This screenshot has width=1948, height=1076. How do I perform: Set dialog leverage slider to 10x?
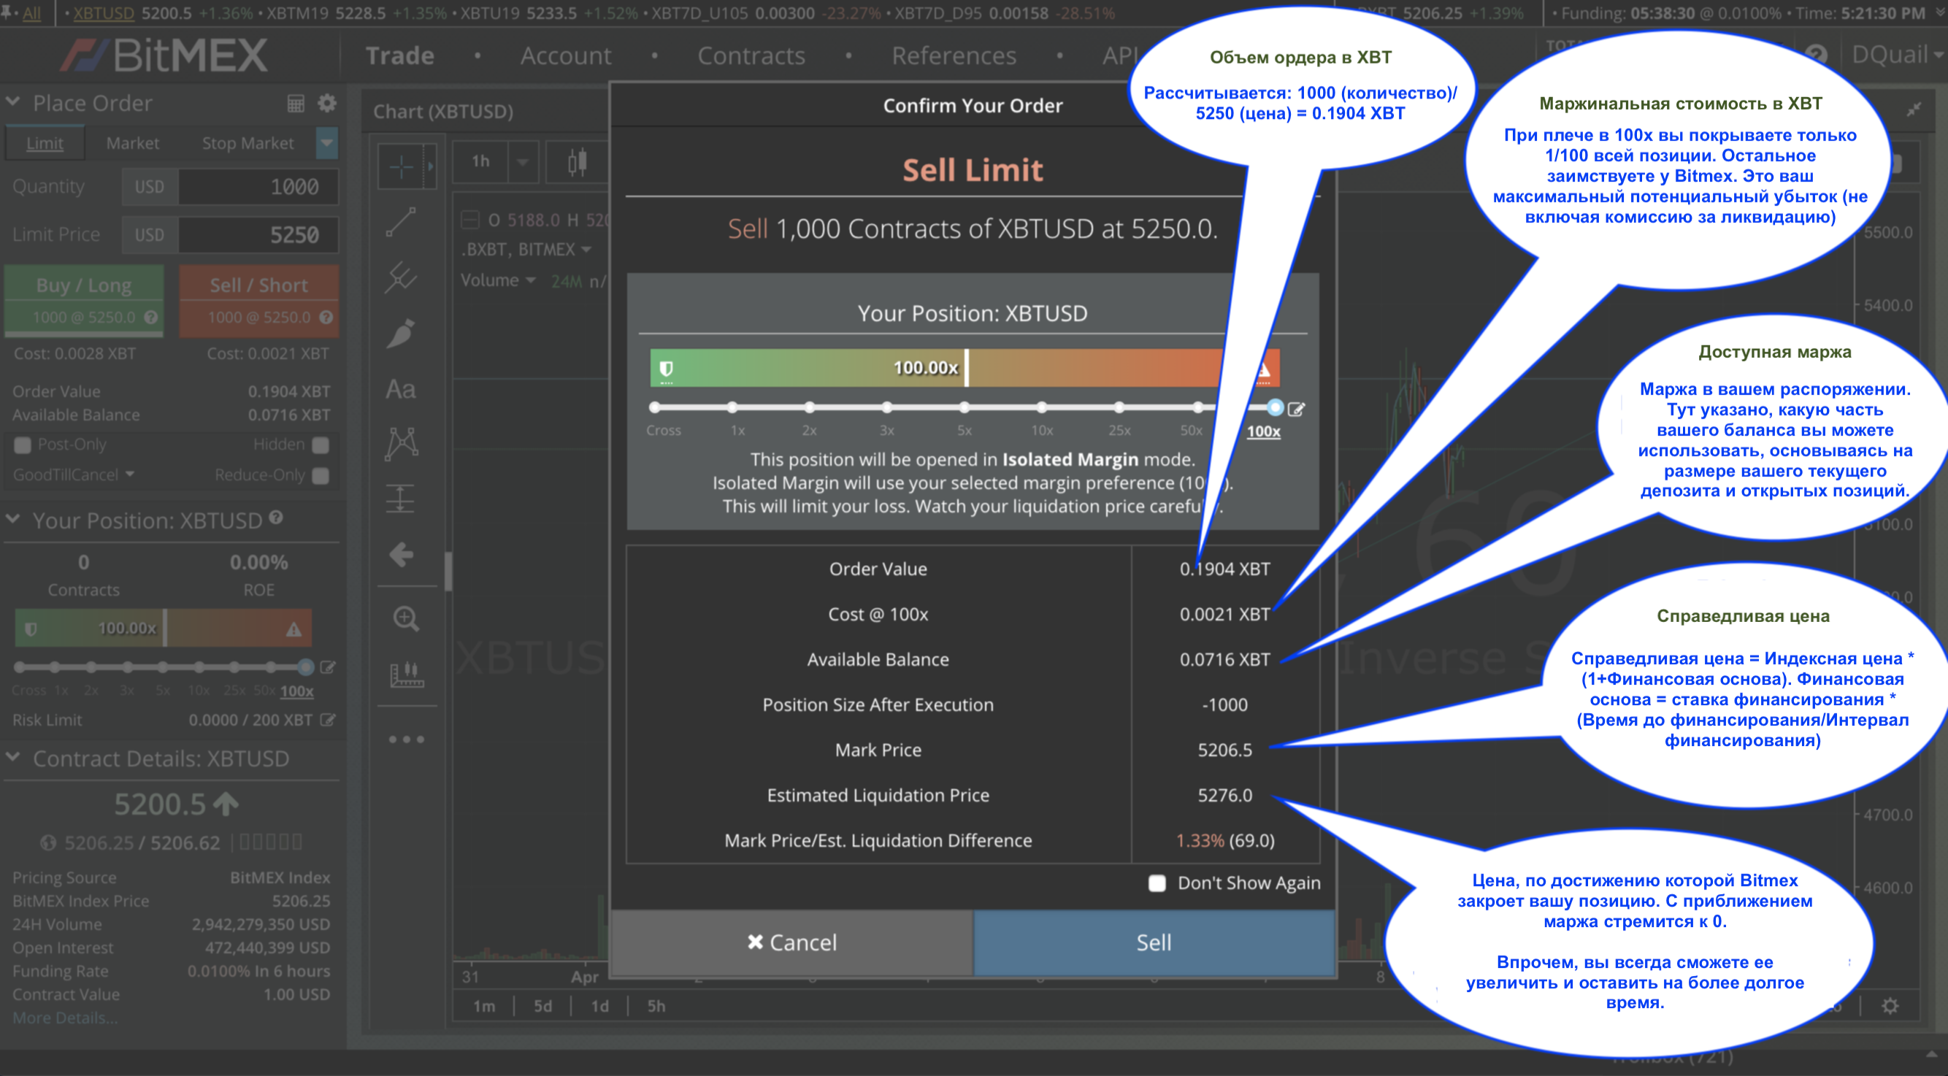click(1042, 408)
